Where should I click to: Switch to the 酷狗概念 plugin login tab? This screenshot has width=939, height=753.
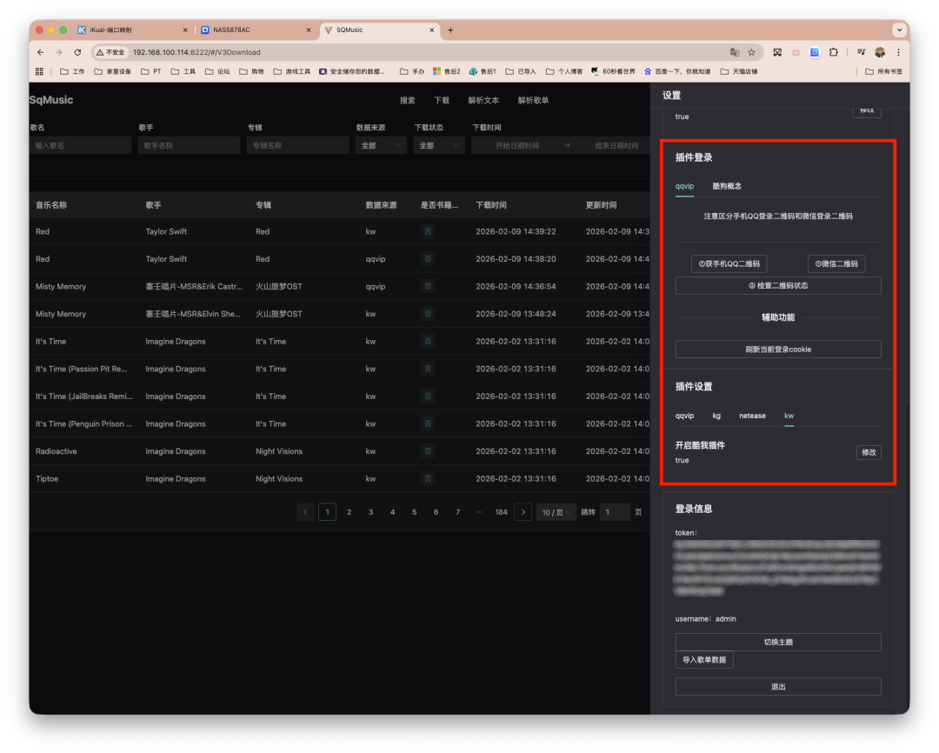click(x=726, y=186)
